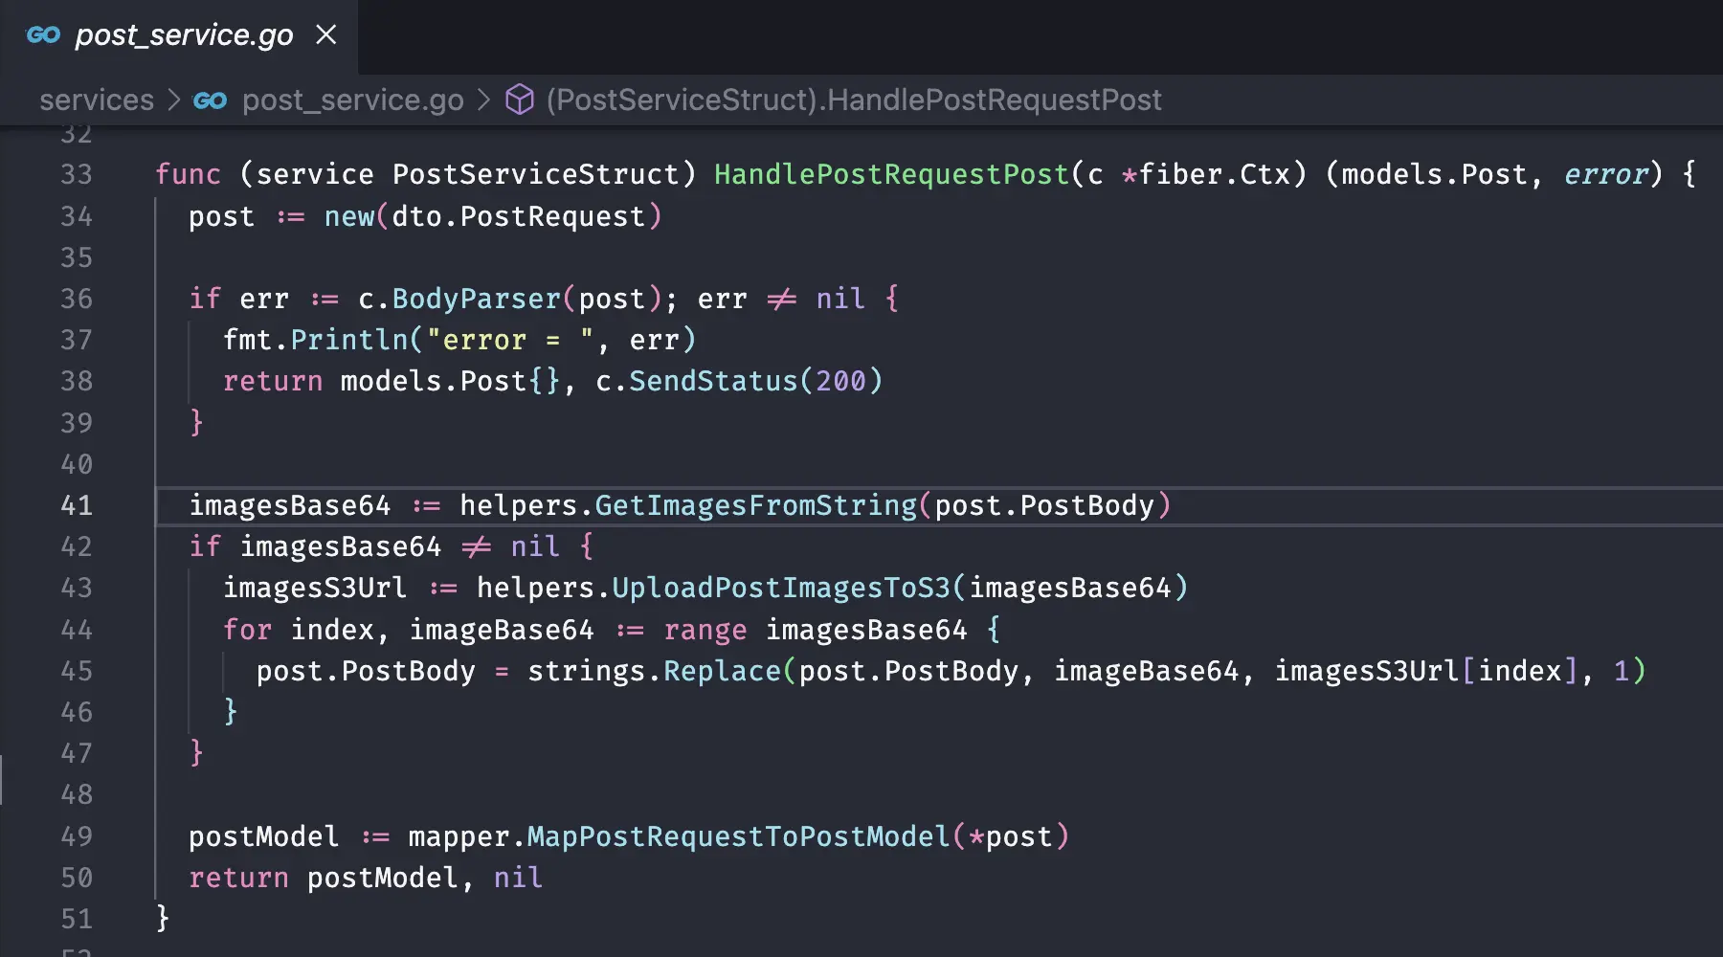Click UploadPostImagesToS3 function name
Image resolution: width=1723 pixels, height=957 pixels.
pos(781,588)
